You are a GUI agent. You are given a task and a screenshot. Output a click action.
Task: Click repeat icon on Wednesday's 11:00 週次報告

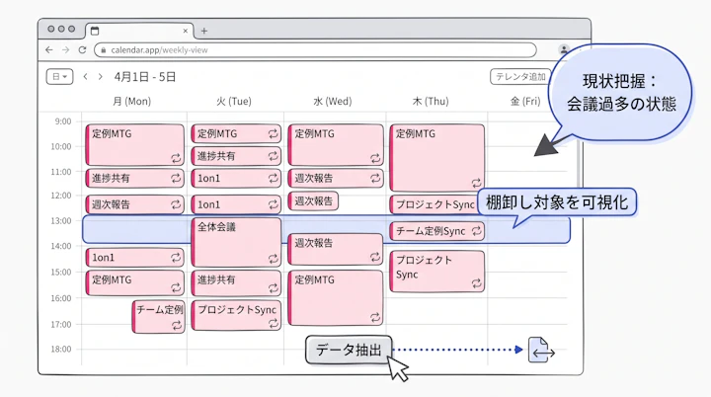(375, 179)
